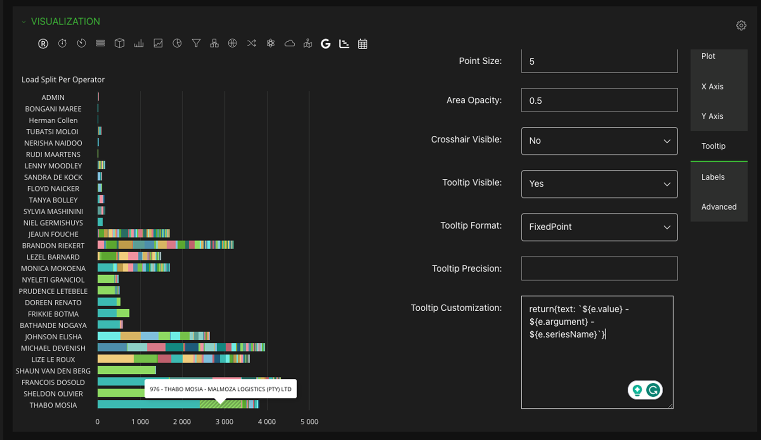Select the line chart icon
761x440 pixels.
click(158, 44)
